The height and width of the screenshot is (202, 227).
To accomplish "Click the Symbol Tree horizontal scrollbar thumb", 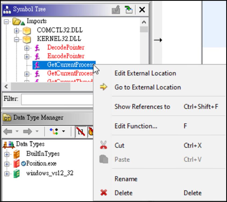I will 41,86.
